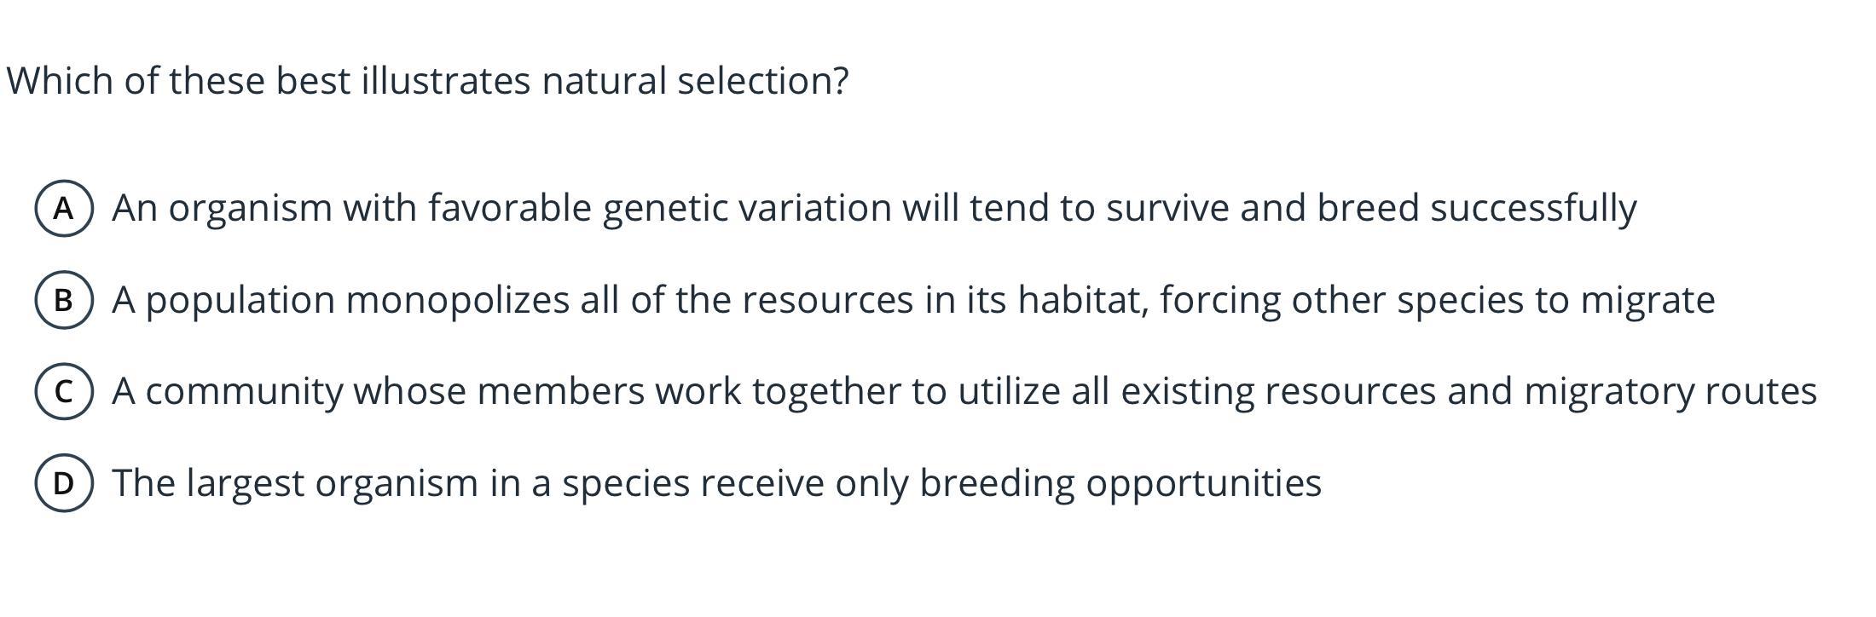Click the words 'only breeding opportunities'
1876x617 pixels.
pos(1079,483)
